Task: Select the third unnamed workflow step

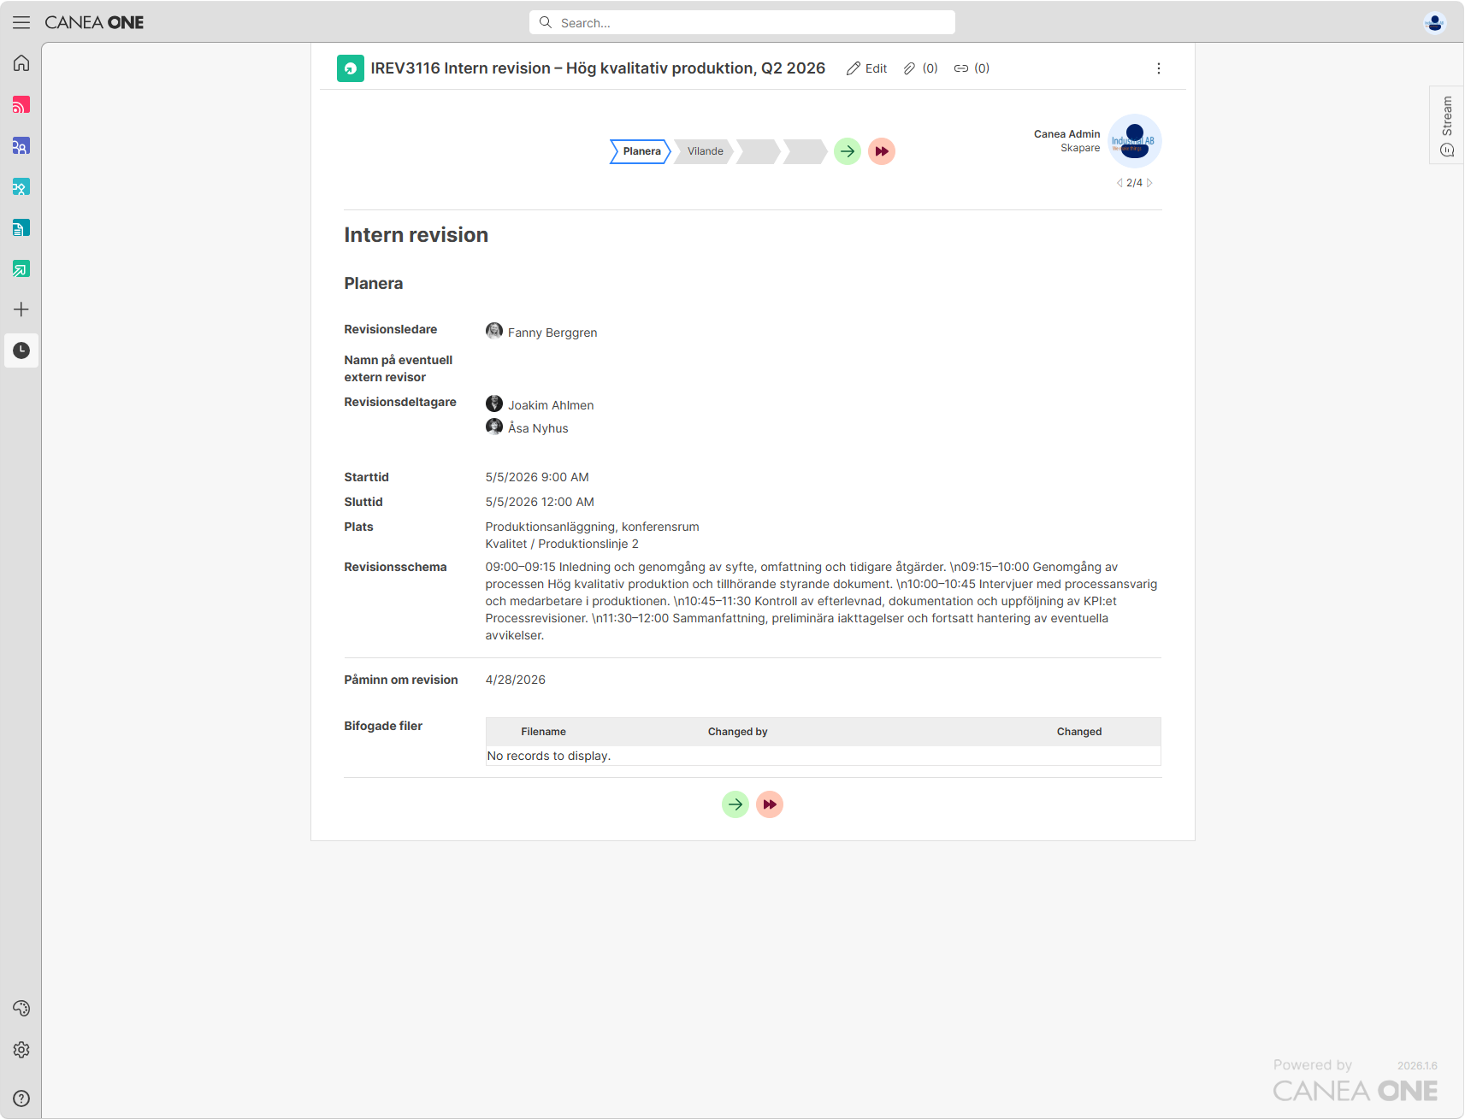Action: [x=758, y=151]
